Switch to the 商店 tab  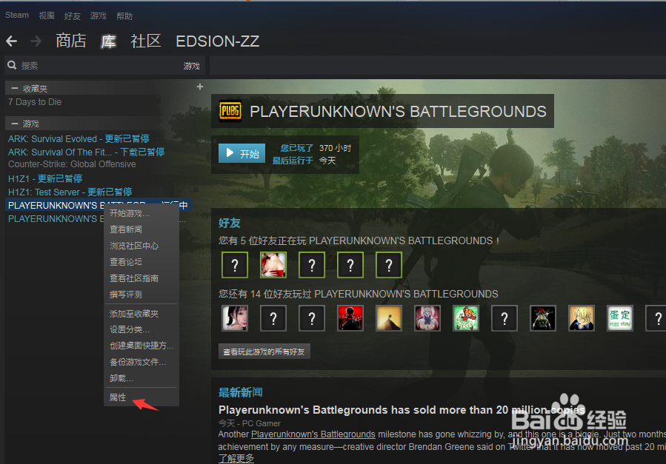(71, 41)
